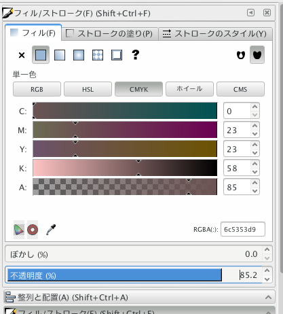Iconify the Fill/Stroke panel

tap(250, 13)
